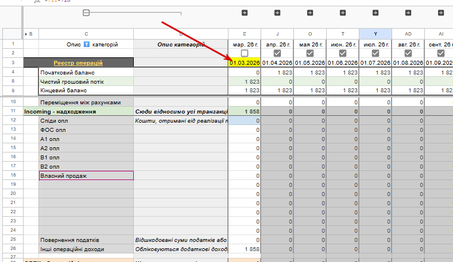Select the Кінцевий баланс cell
The image size is (453, 262).
(86, 91)
